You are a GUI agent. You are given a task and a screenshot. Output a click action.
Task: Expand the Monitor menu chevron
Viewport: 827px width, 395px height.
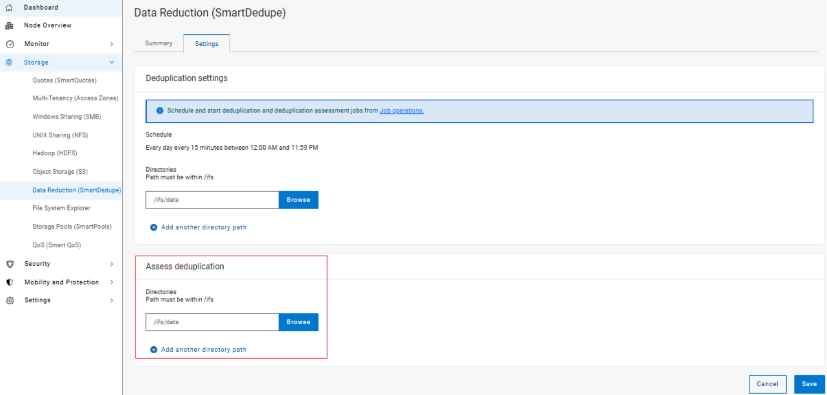click(x=112, y=44)
